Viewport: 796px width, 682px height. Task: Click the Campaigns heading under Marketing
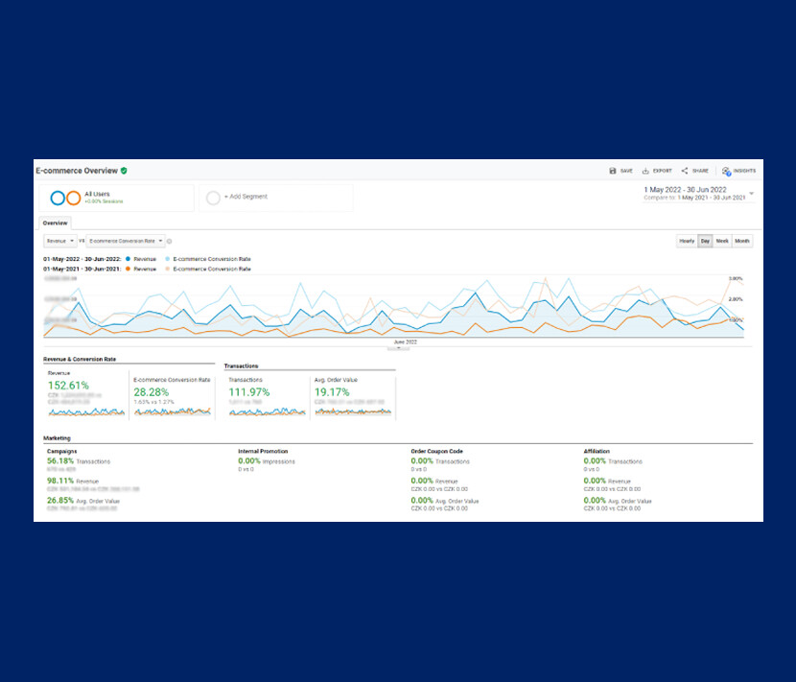pyautogui.click(x=61, y=451)
